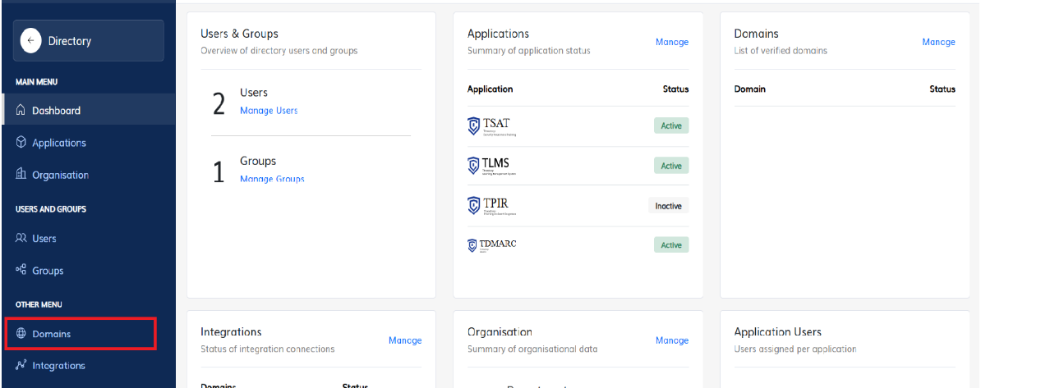Viewport: 1064px width, 388px height.
Task: Click the TLMS application logo
Action: (491, 166)
